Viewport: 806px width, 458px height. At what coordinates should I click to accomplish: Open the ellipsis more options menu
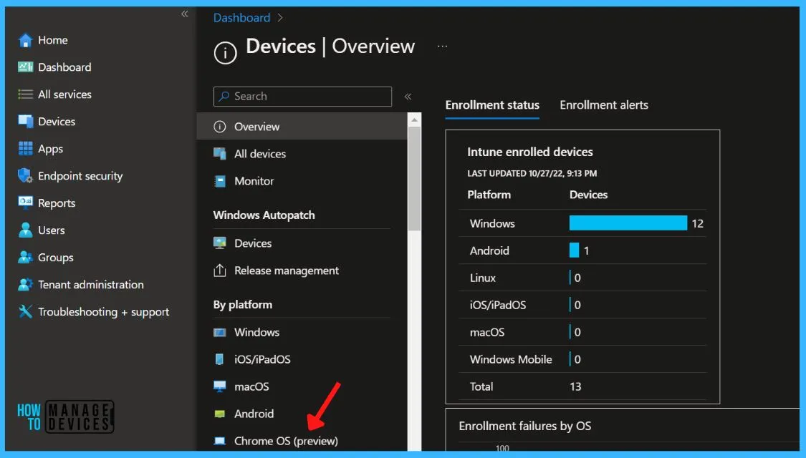click(442, 47)
